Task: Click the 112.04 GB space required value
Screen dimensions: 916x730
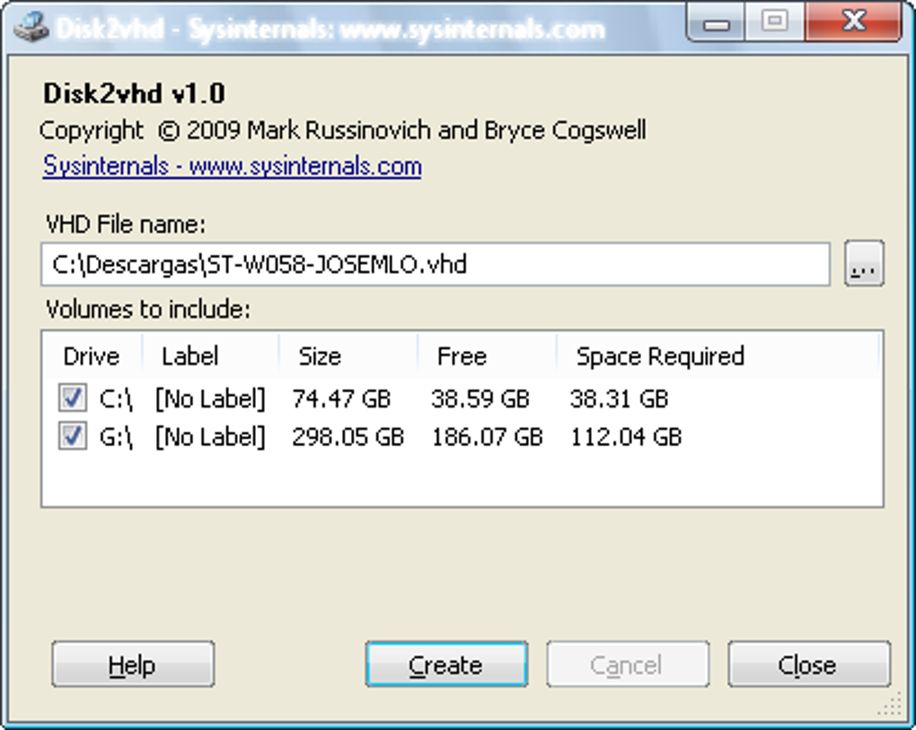Action: click(x=626, y=436)
